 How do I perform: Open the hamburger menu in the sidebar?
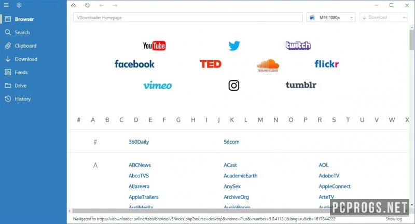(x=6, y=5)
